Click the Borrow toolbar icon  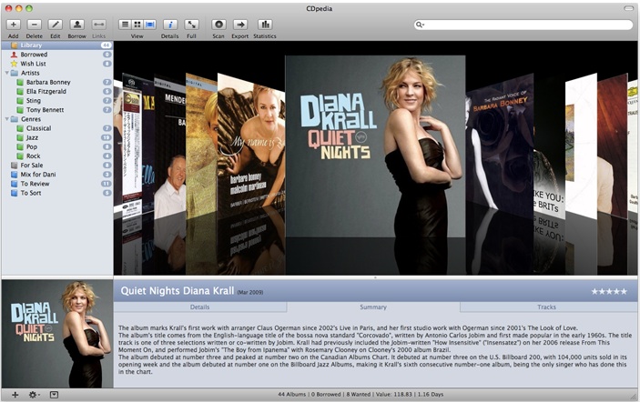pos(77,24)
